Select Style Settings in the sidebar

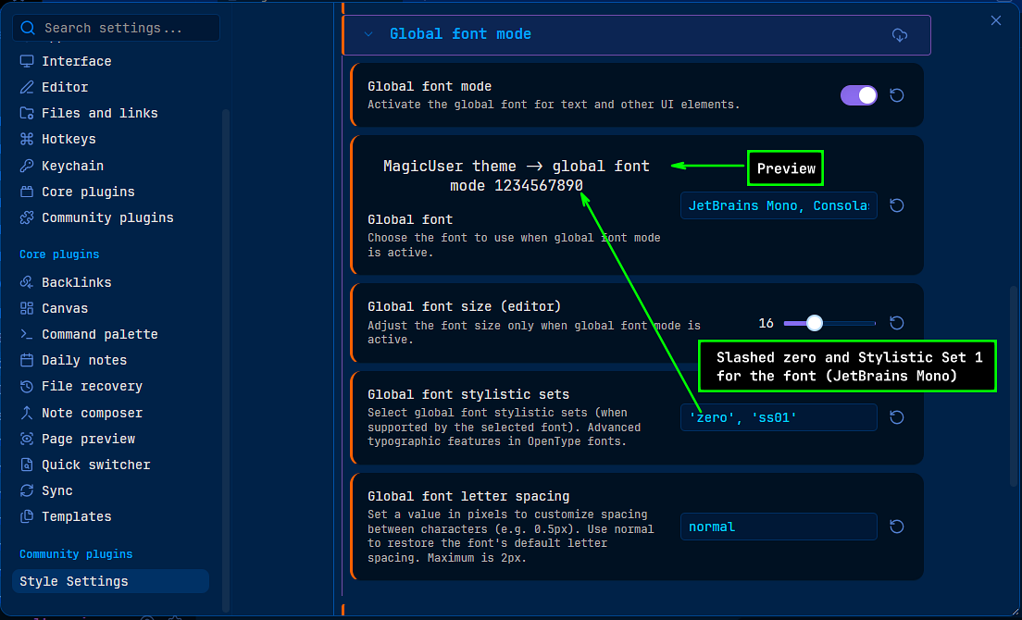tap(111, 581)
